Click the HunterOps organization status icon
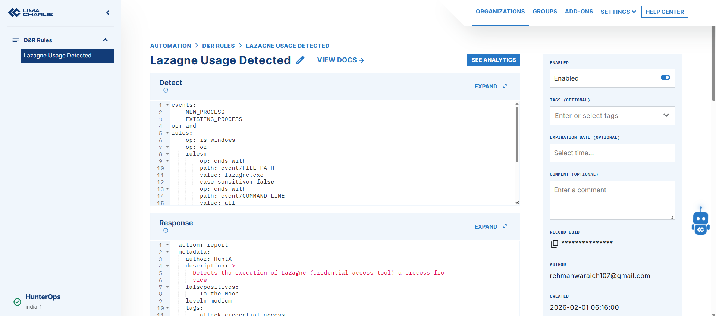The image size is (716, 316). [17, 302]
